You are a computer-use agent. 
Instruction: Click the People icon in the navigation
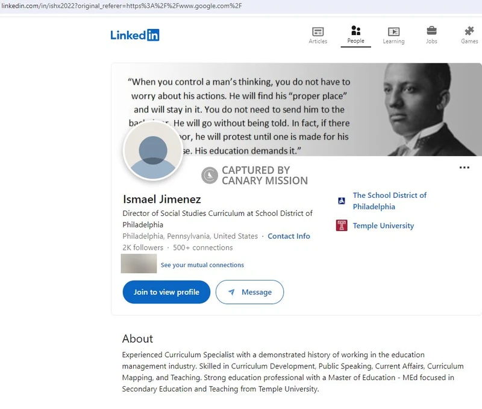point(355,30)
